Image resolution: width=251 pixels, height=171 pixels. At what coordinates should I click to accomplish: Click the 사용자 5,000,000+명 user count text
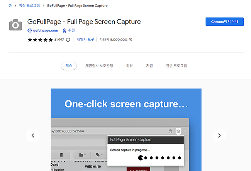pyautogui.click(x=116, y=39)
